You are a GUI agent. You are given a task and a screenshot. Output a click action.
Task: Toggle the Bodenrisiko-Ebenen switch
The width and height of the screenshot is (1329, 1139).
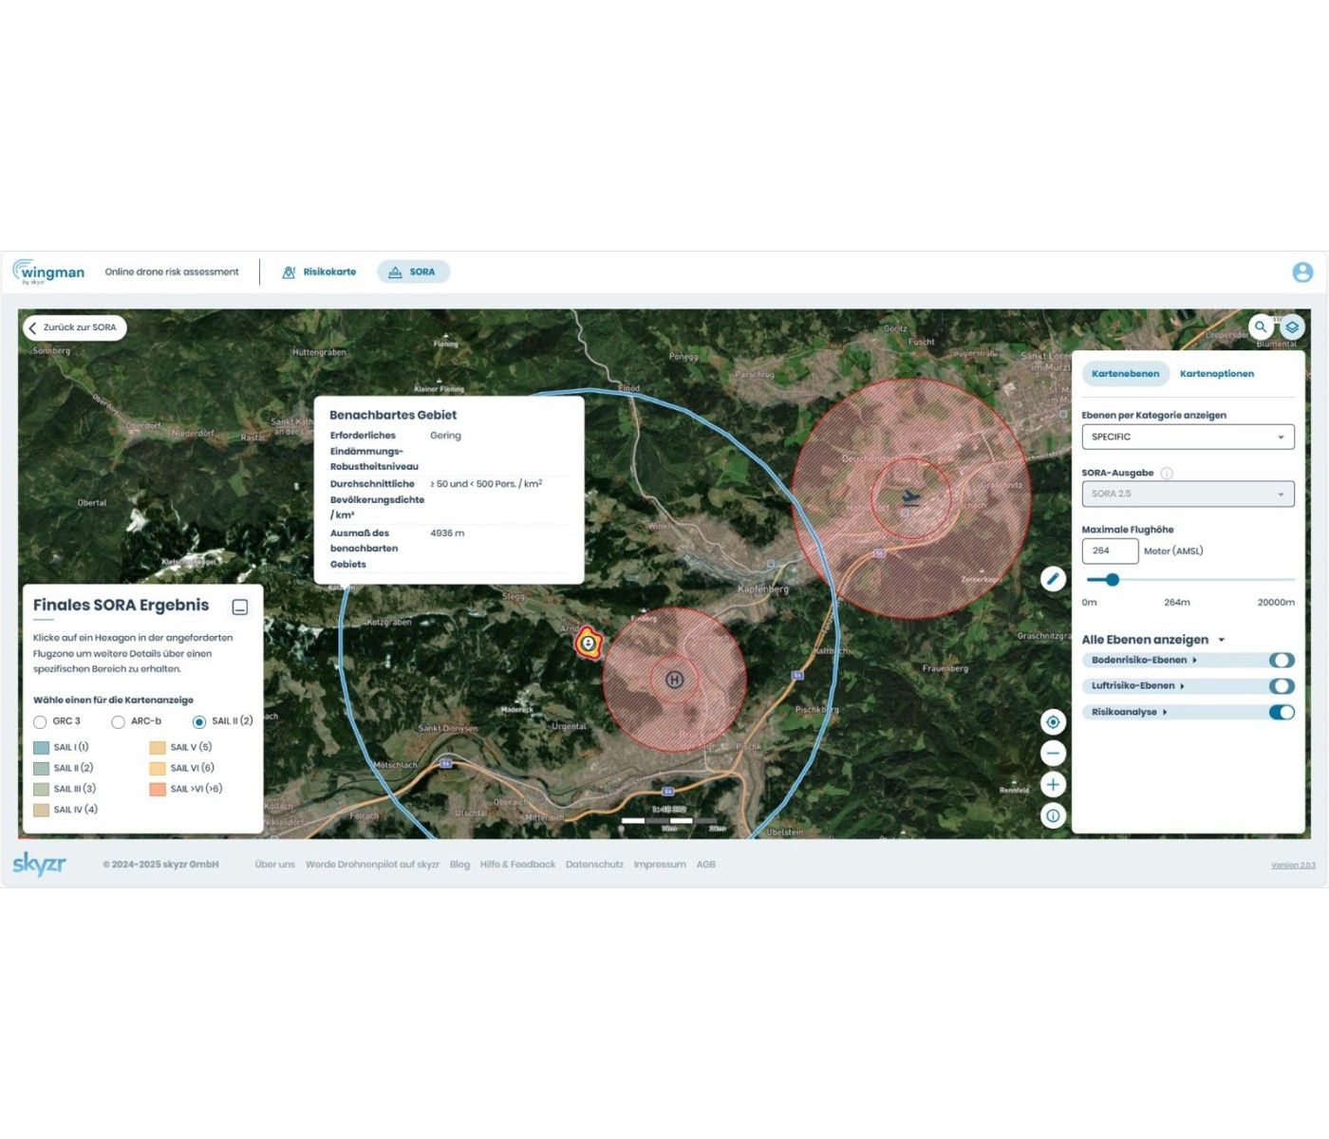coord(1281,661)
